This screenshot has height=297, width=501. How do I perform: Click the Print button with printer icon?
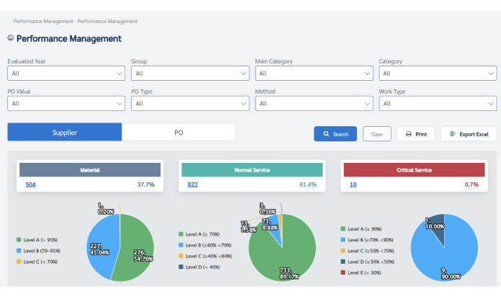[x=415, y=134]
